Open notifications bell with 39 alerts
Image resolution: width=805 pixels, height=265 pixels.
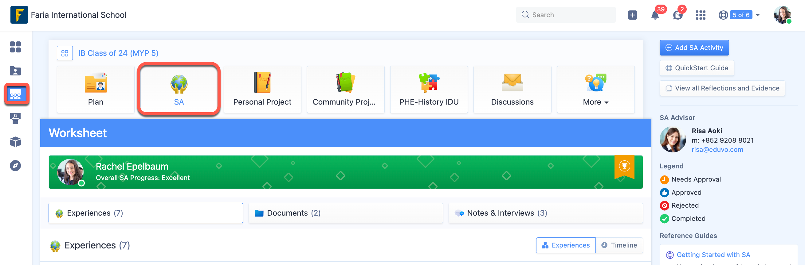pyautogui.click(x=655, y=15)
